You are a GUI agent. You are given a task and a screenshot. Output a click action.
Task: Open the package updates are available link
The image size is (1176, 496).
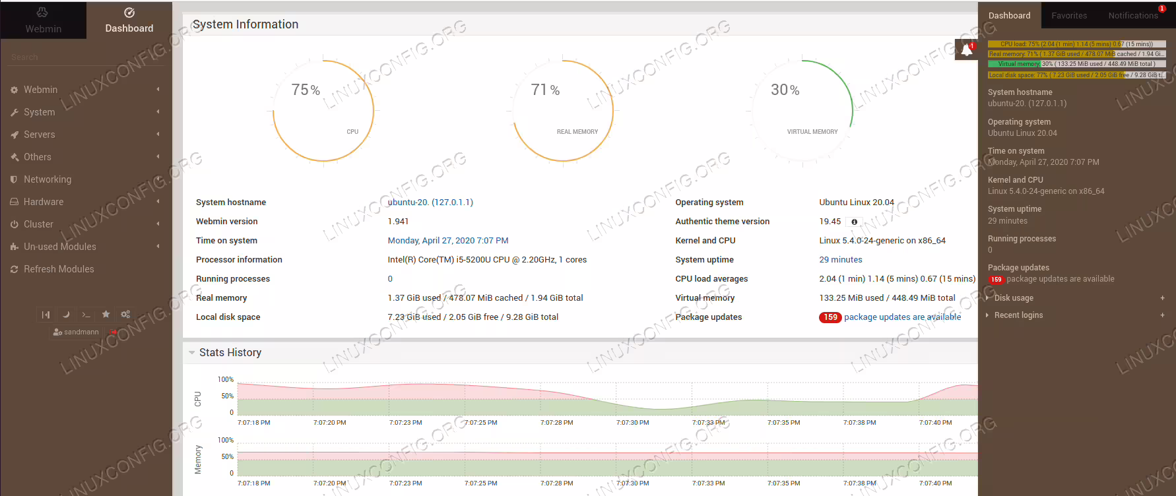pyautogui.click(x=902, y=317)
